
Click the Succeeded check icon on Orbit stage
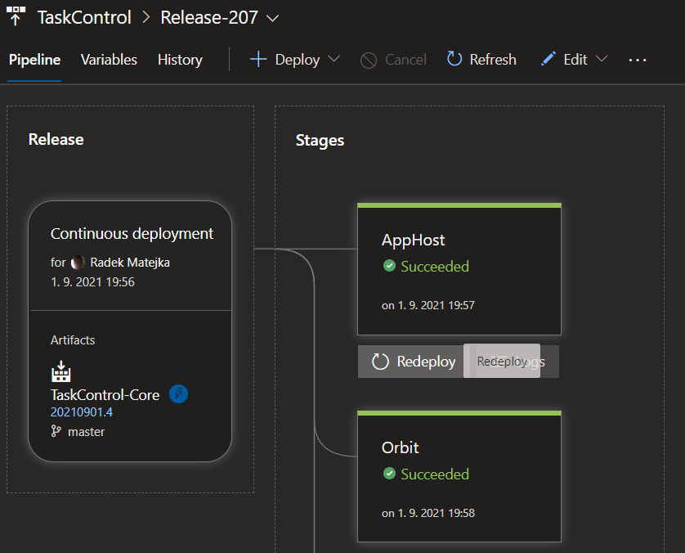388,474
